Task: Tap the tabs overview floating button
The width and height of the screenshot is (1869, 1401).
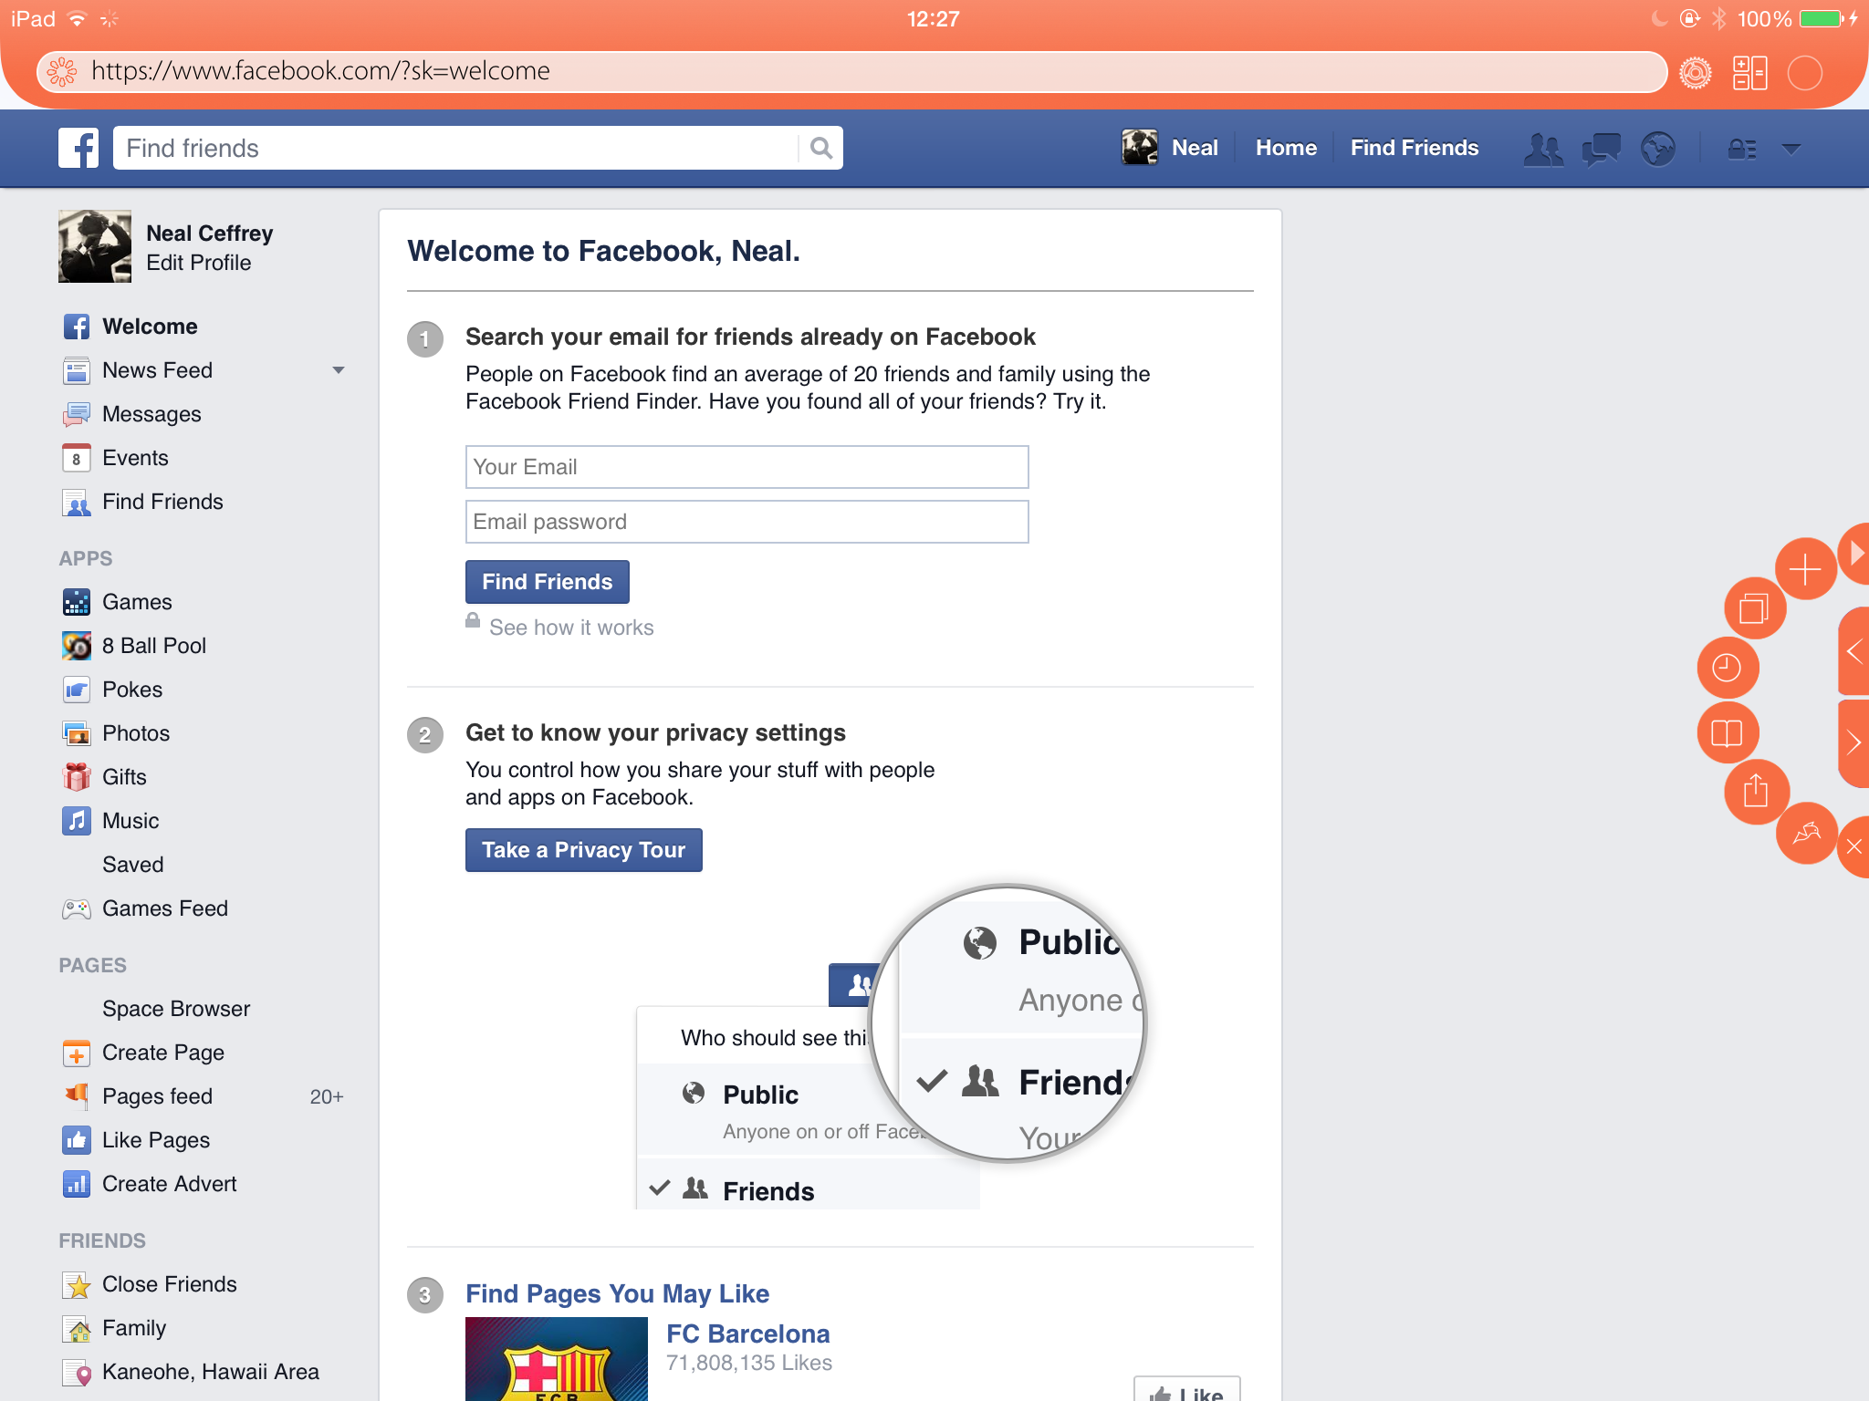Action: tap(1754, 607)
